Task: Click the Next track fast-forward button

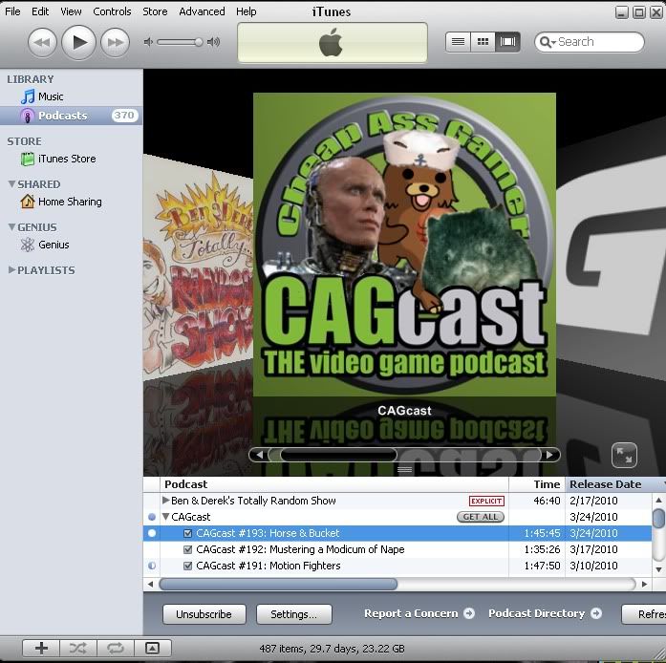Action: (115, 42)
